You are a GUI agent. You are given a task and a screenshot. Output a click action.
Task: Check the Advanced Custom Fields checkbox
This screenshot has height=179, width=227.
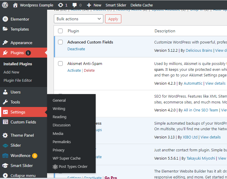click(60, 42)
